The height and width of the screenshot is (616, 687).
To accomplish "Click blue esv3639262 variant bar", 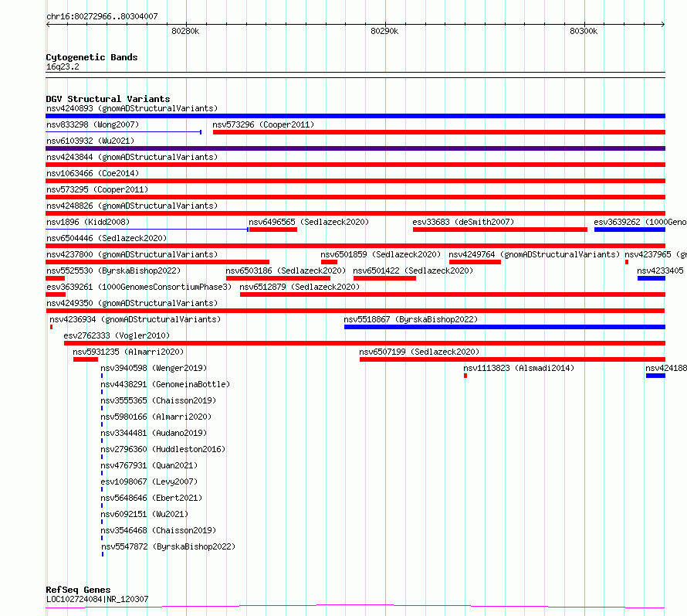I will click(630, 230).
